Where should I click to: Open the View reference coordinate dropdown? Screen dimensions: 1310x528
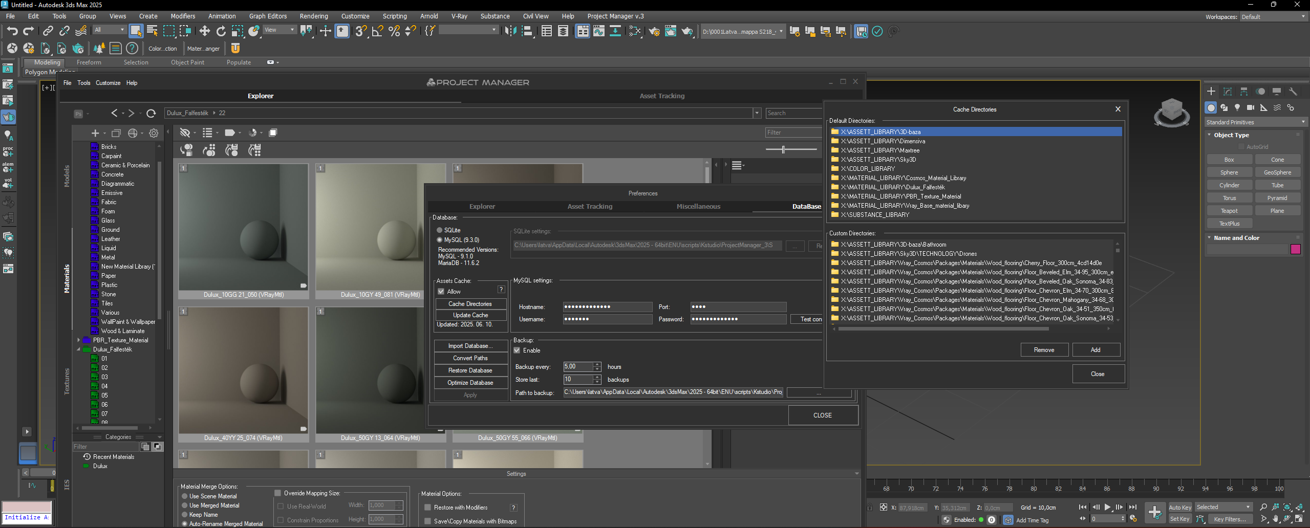tap(280, 30)
